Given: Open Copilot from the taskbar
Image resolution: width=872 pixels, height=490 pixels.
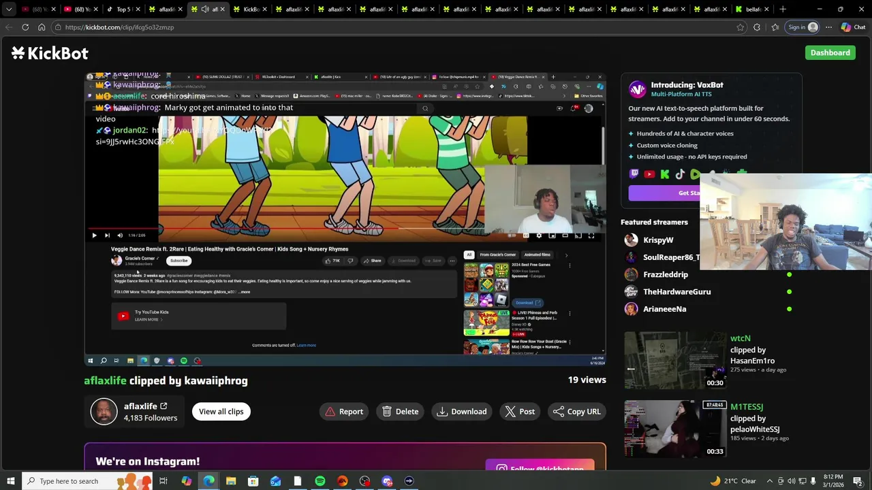Looking at the screenshot, I should click(x=186, y=481).
